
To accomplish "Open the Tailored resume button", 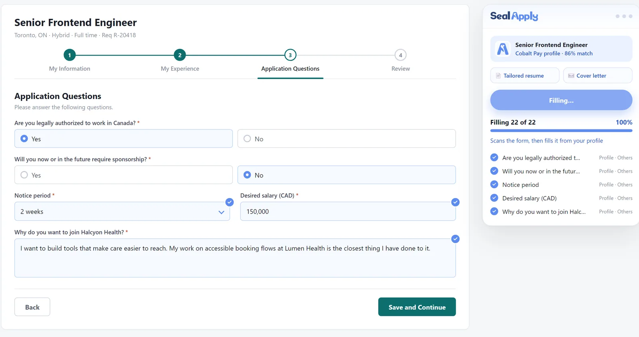I will 525,75.
